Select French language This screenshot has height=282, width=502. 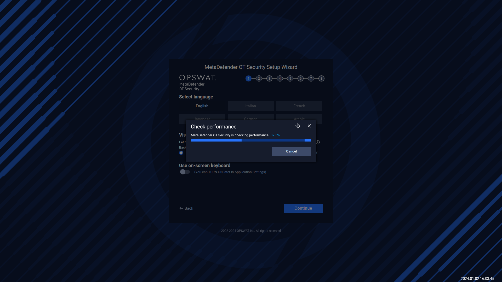(x=299, y=106)
